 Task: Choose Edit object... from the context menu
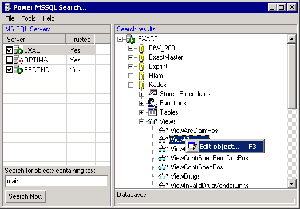pyautogui.click(x=225, y=147)
